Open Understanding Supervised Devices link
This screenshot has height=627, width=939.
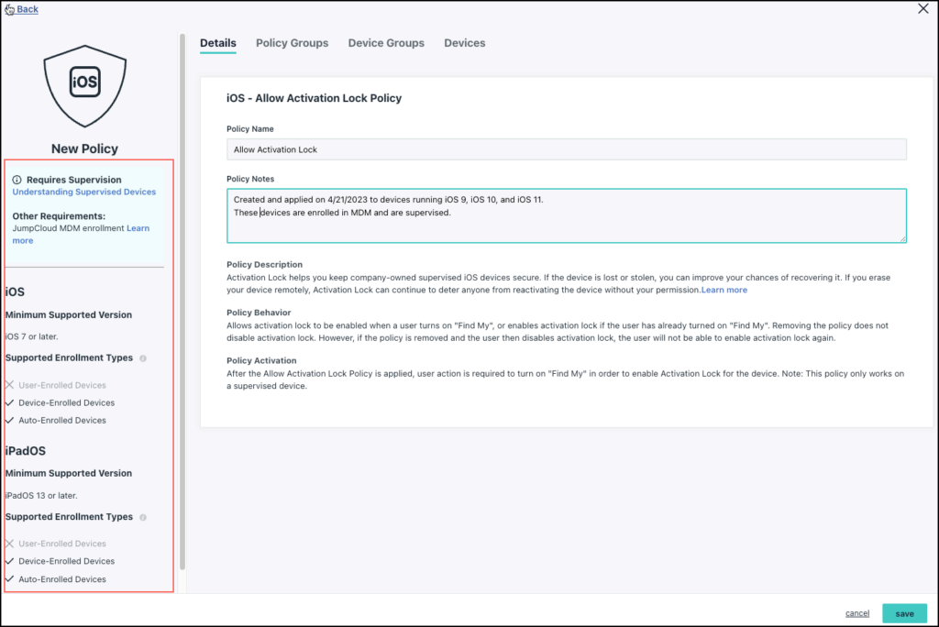click(x=84, y=192)
